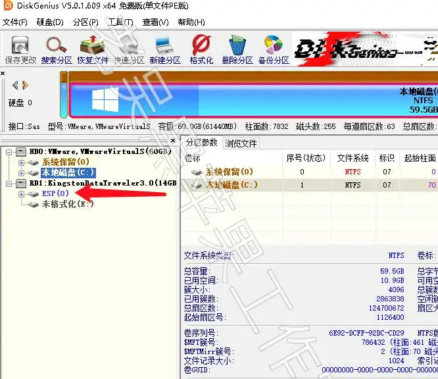Open the 硬盘(D) menu

point(50,22)
